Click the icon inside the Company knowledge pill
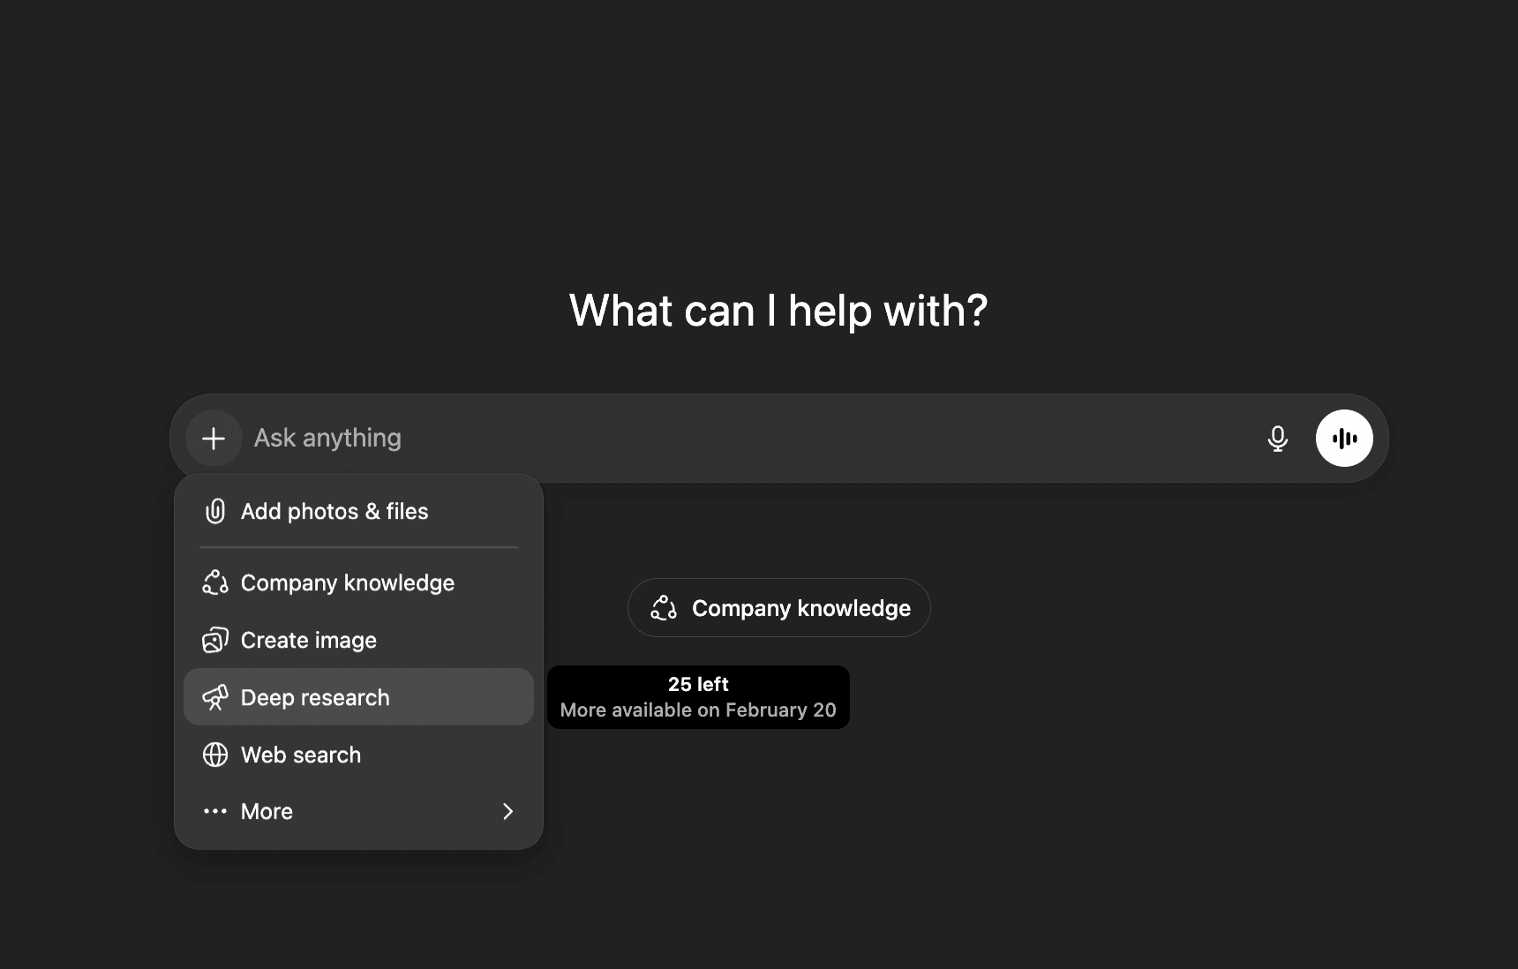The height and width of the screenshot is (969, 1518). [x=664, y=608]
